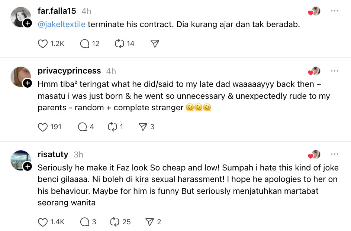351x231 pixels.
Task: Reply to far.falla15's post
Action: click(85, 43)
